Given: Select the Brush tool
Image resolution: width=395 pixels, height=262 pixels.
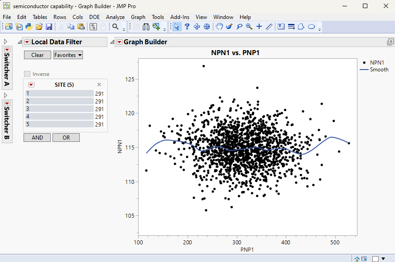Looking at the screenshot, I should click(x=229, y=27).
